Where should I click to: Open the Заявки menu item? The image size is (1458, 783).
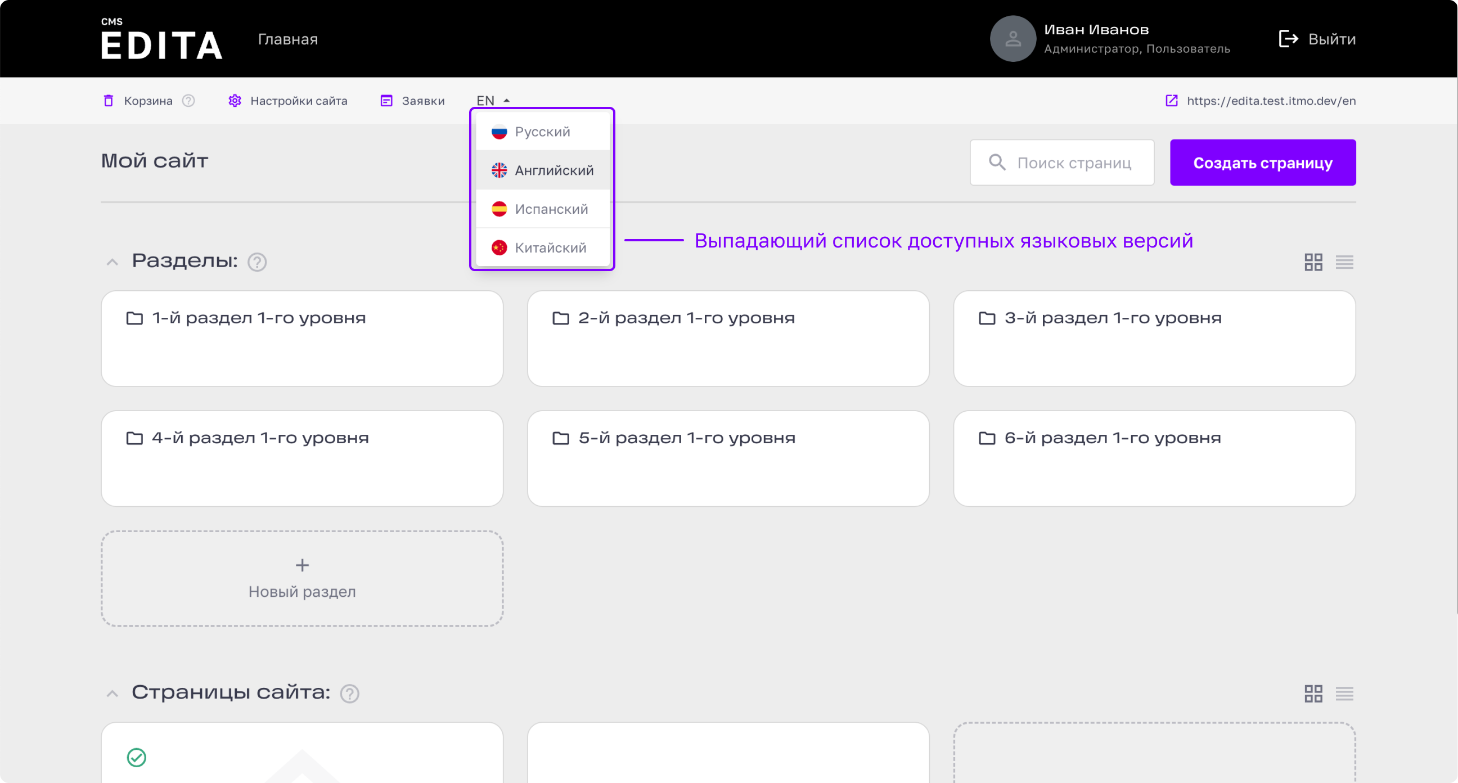423,101
